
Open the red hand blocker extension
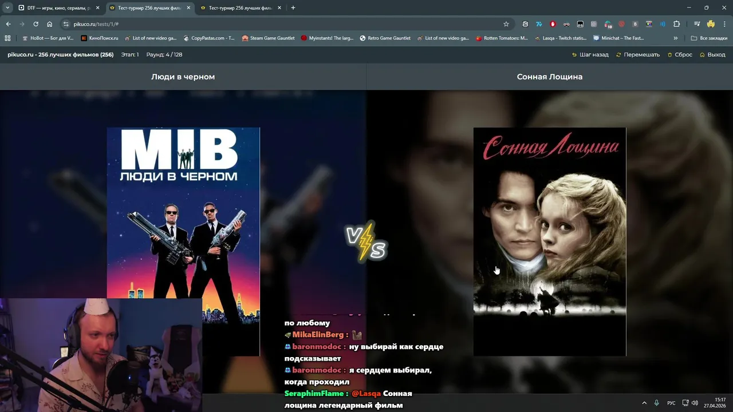[553, 24]
